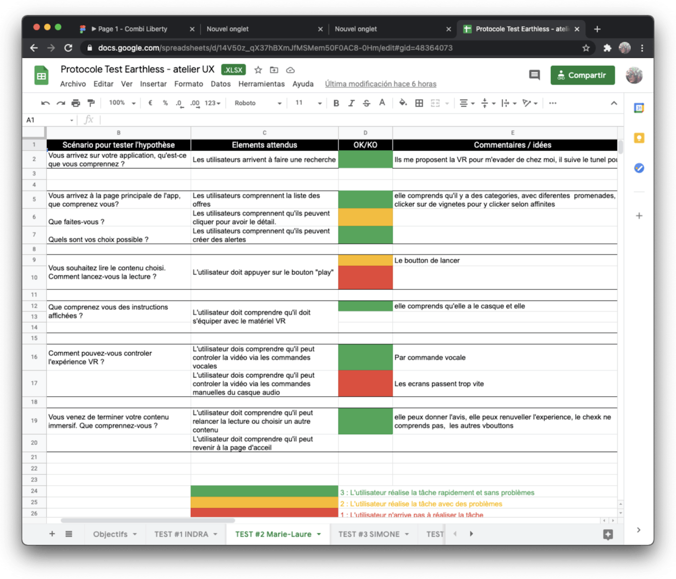Open Google Calendar in the side panel
Viewport: 676px width, 579px height.
(639, 108)
